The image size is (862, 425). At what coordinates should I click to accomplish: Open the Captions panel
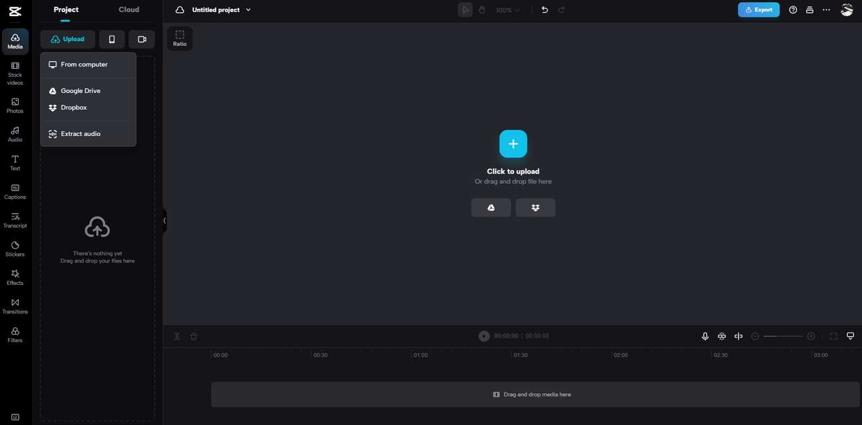tap(15, 192)
